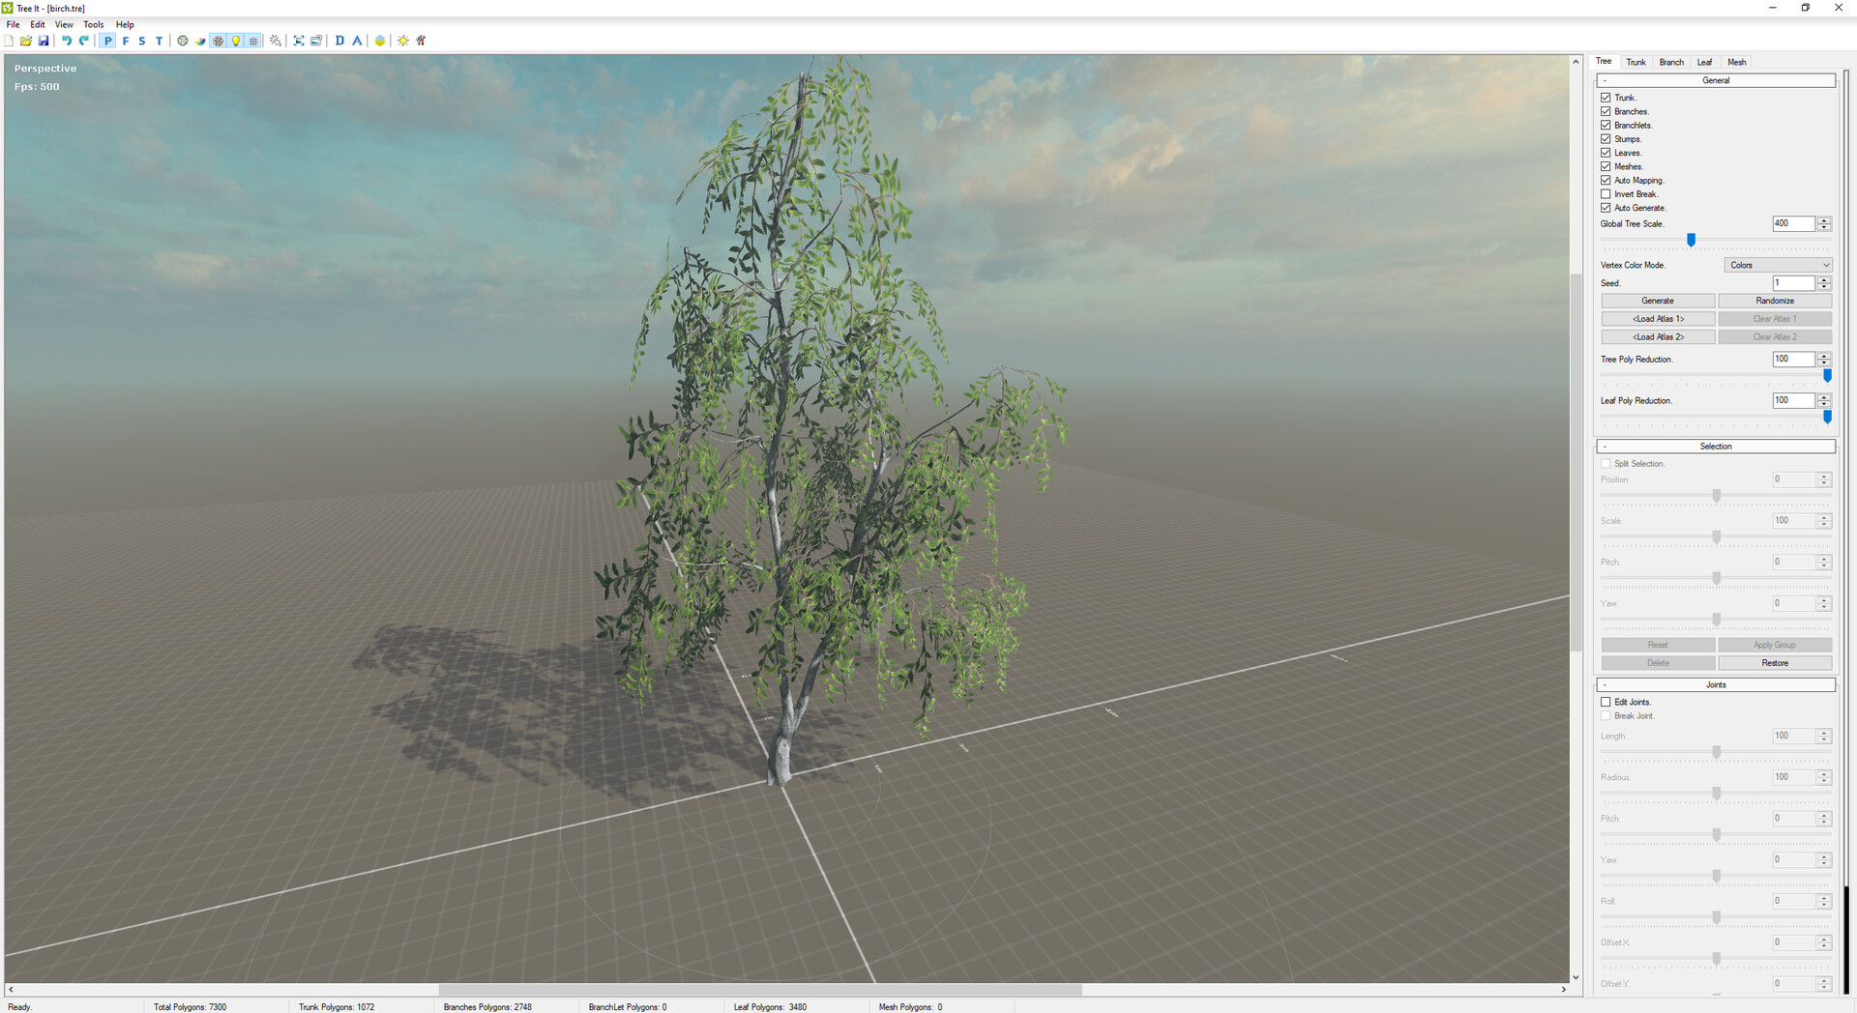This screenshot has width=1857, height=1013.
Task: Click the Undo arrow icon
Action: tap(67, 41)
